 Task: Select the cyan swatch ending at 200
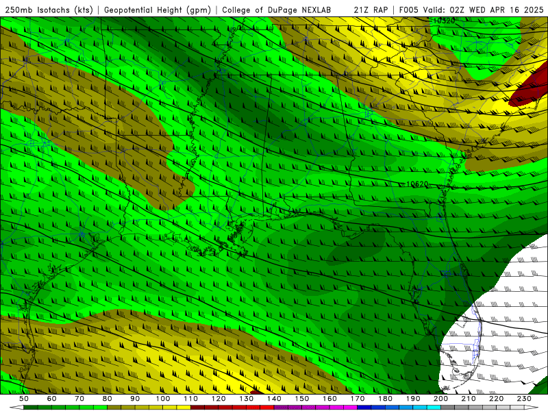click(434, 408)
